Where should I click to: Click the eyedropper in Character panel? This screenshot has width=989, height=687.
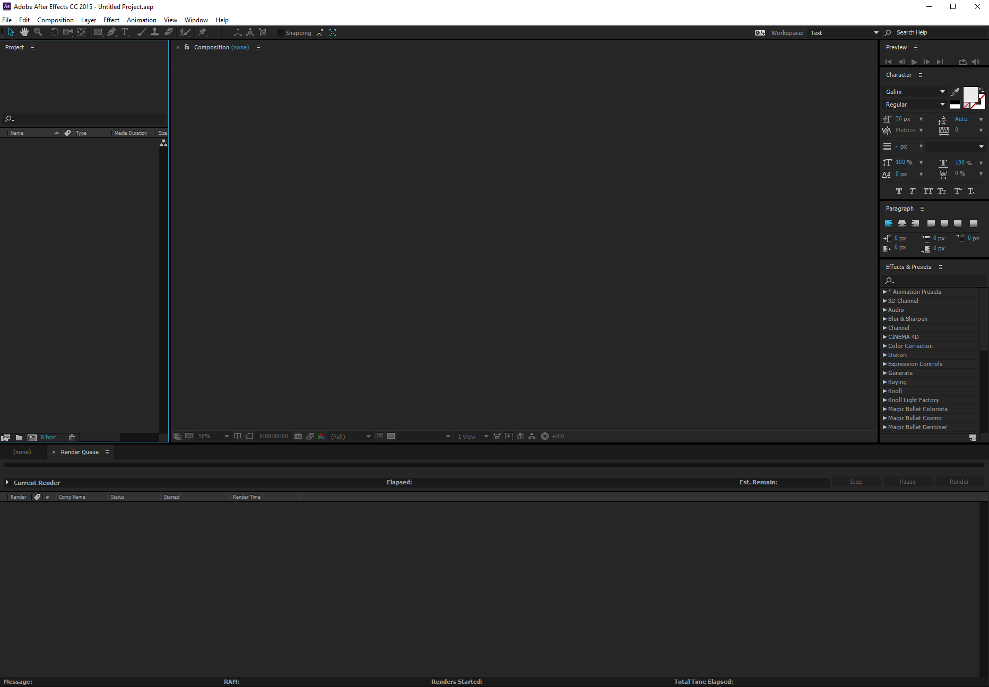pyautogui.click(x=955, y=92)
